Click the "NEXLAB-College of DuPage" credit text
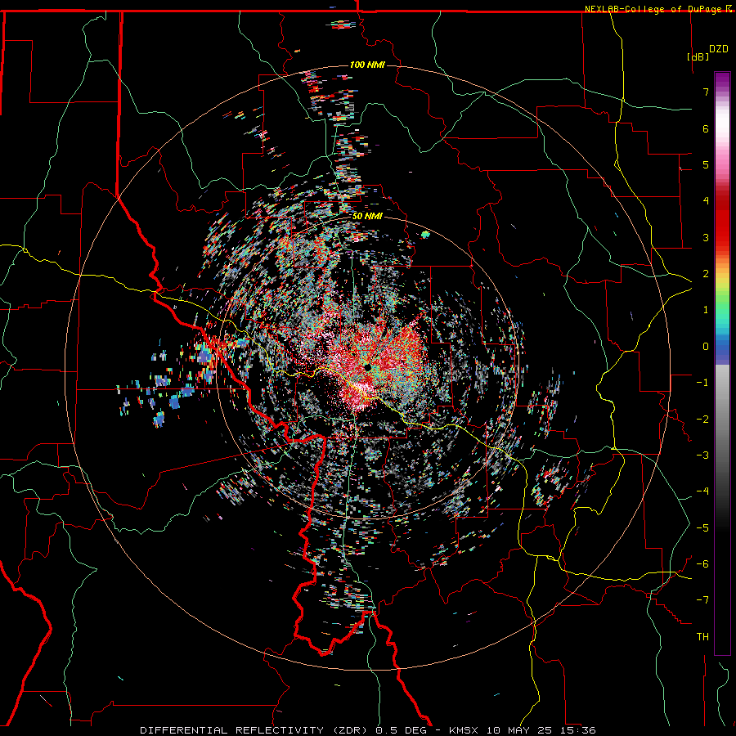Image resolution: width=736 pixels, height=736 pixels. pos(653,9)
